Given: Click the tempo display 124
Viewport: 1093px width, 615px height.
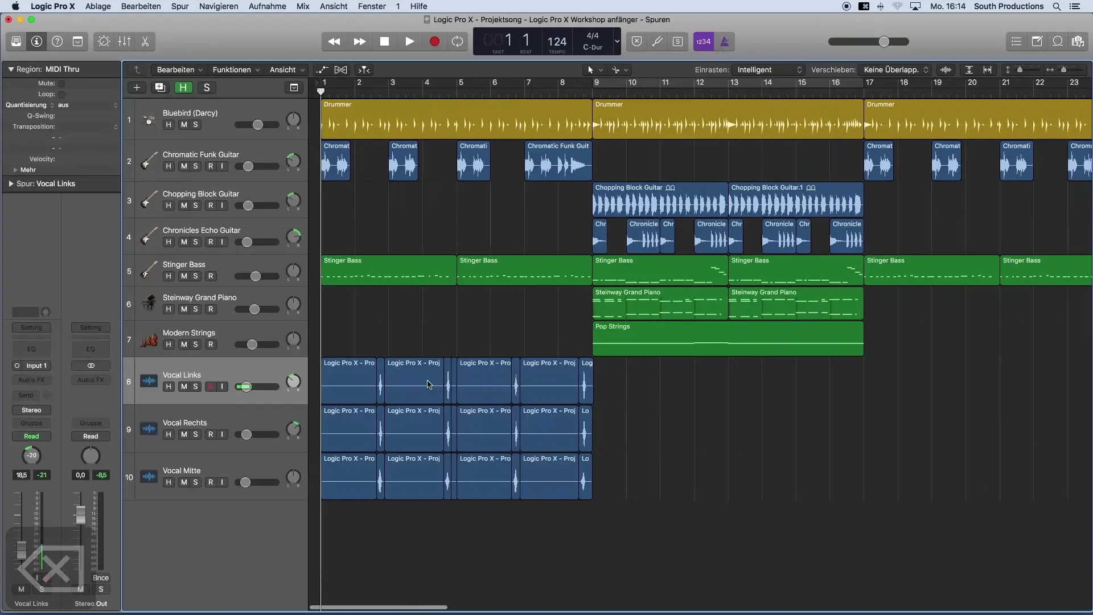Looking at the screenshot, I should [557, 42].
